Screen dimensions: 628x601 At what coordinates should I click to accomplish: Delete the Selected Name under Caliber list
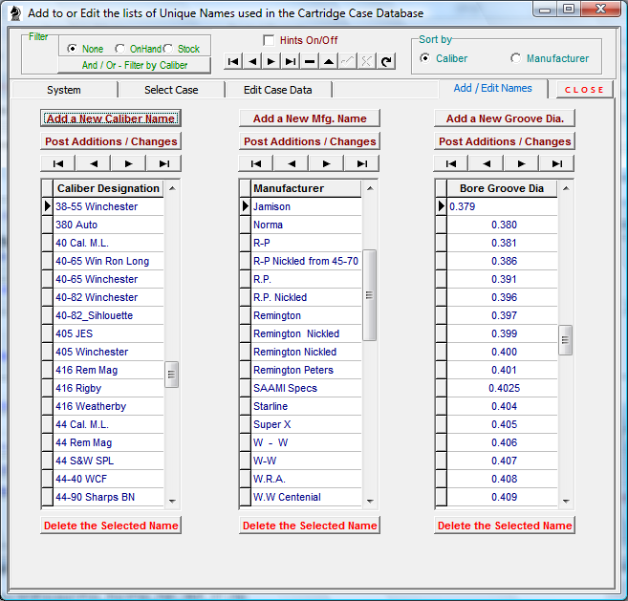click(111, 526)
